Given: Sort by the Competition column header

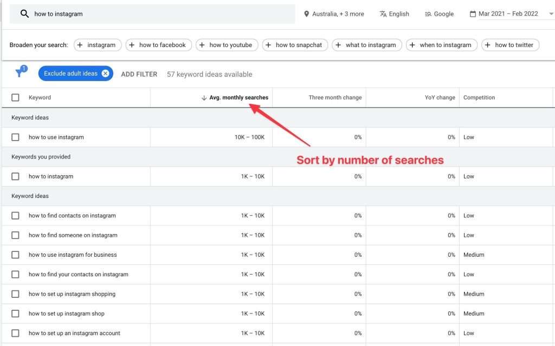Looking at the screenshot, I should 479,97.
